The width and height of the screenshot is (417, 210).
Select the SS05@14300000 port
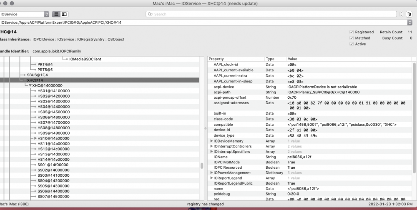[53, 186]
